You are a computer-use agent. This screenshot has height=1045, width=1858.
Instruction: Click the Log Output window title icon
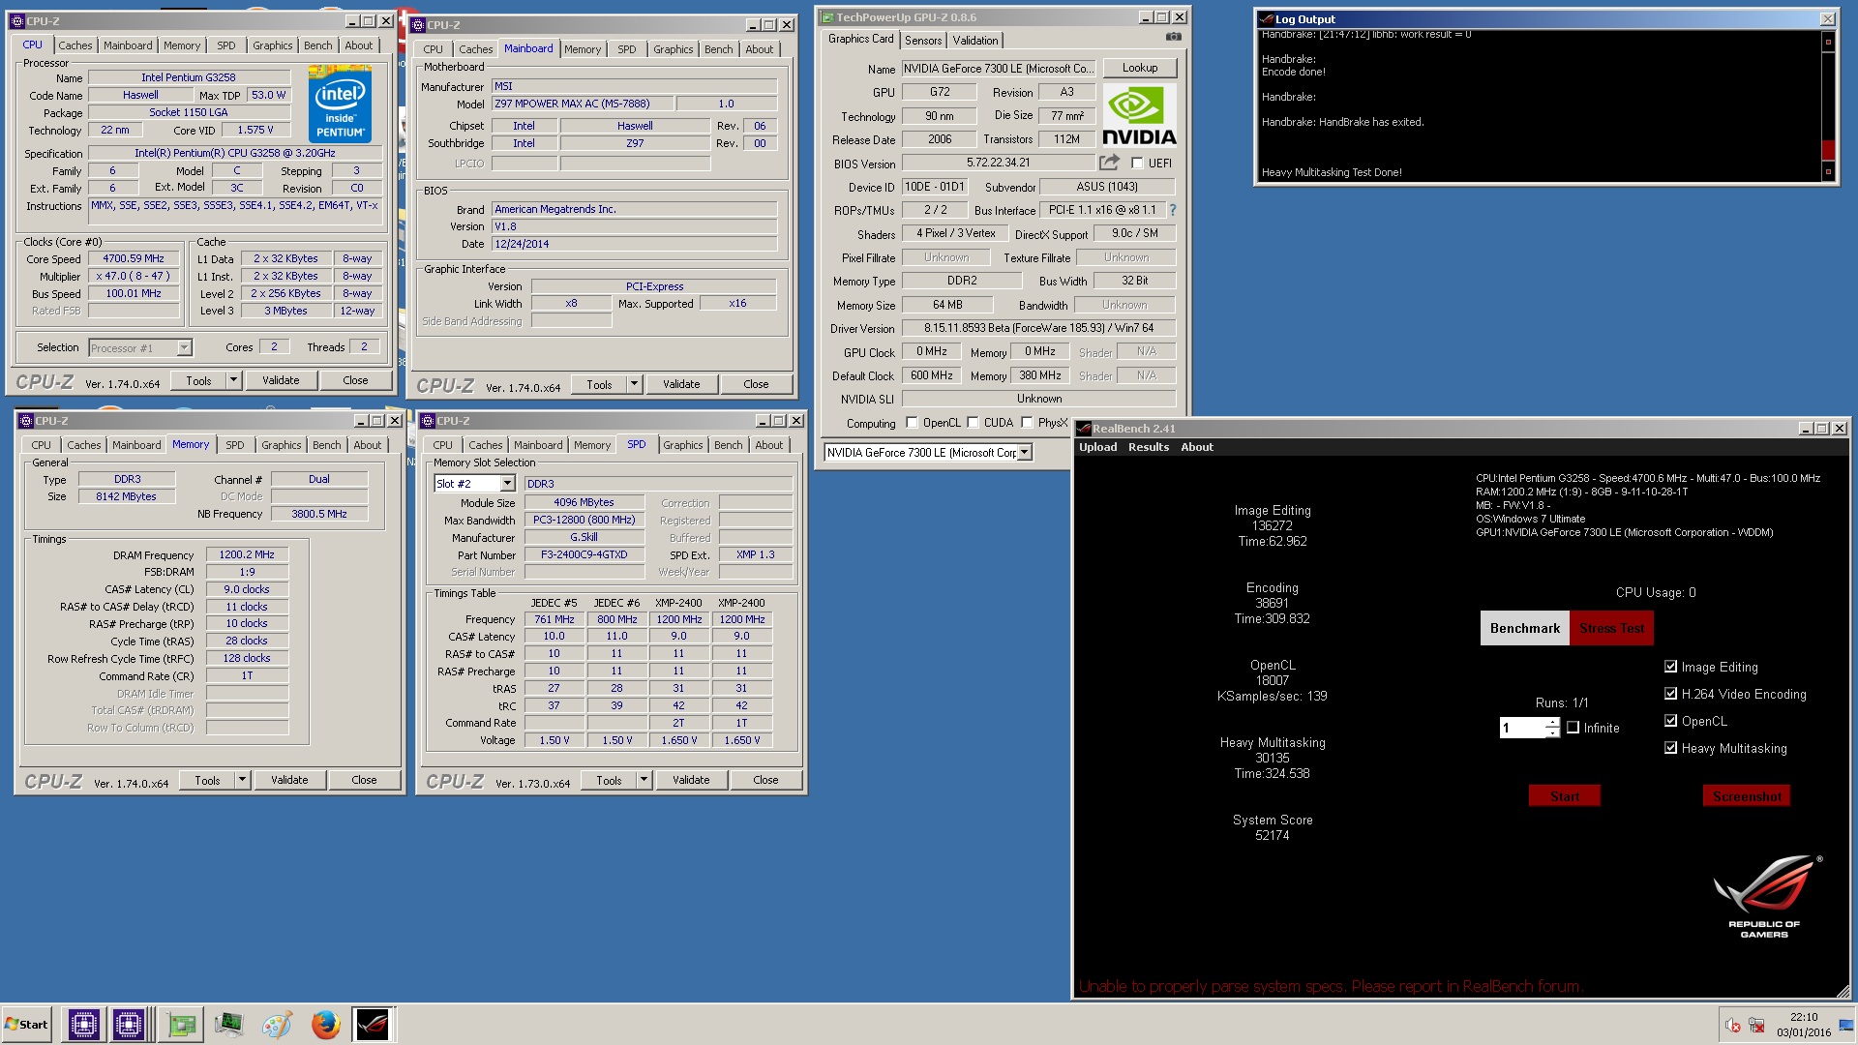click(1266, 19)
